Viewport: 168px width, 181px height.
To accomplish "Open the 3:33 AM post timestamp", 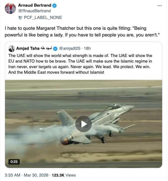I will (13, 175).
